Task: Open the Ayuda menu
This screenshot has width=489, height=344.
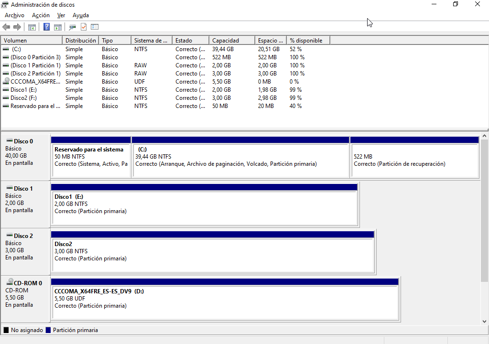Action: pos(81,15)
